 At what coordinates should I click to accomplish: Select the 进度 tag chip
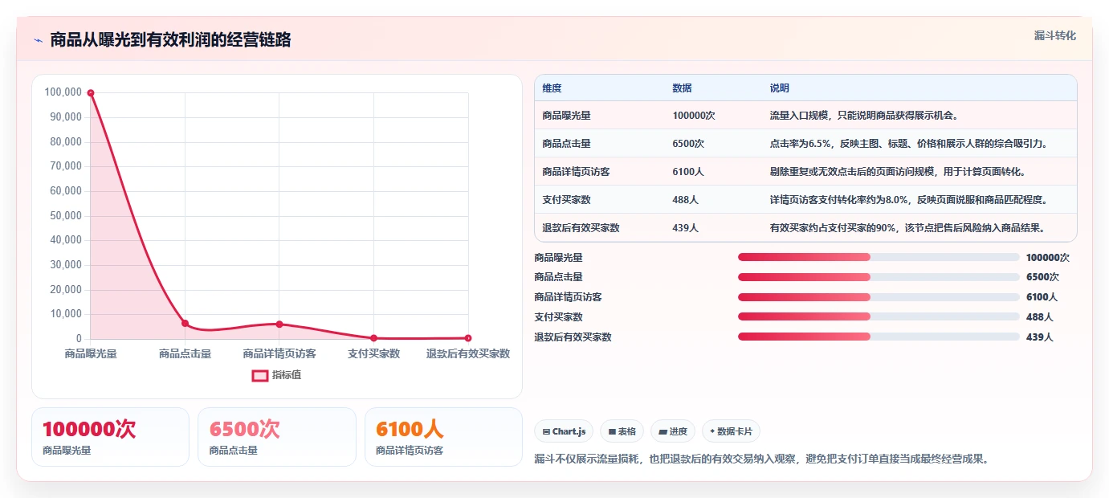[x=673, y=431]
